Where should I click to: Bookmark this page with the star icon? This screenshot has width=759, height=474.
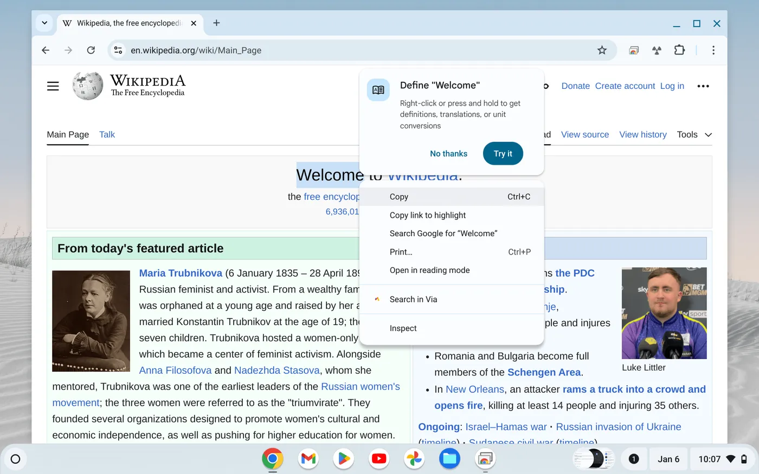[602, 50]
